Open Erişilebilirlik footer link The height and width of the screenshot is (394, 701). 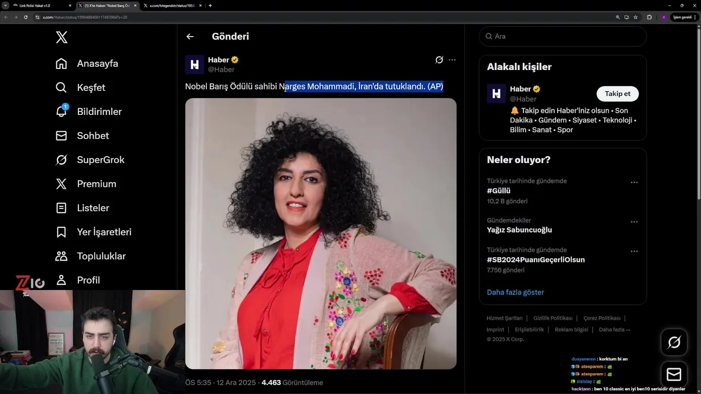[529, 329]
